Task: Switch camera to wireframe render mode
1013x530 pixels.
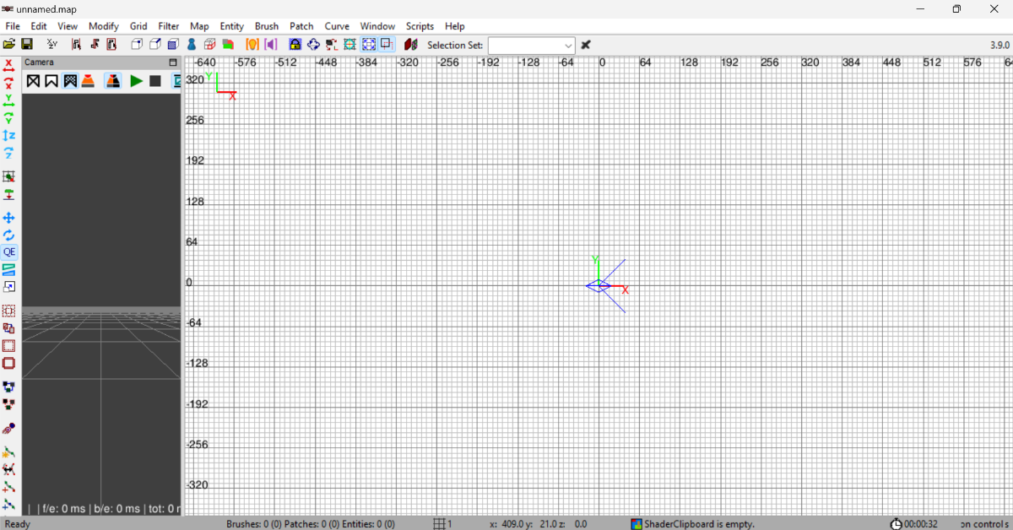Action: (x=33, y=81)
